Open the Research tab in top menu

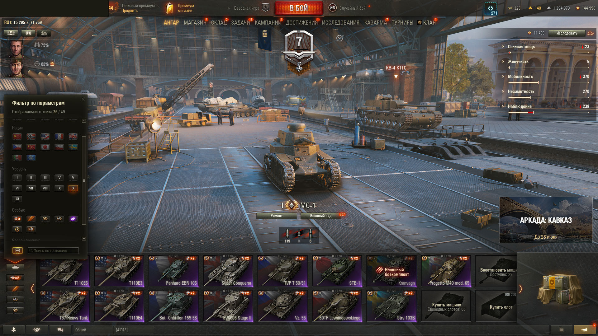pyautogui.click(x=340, y=23)
